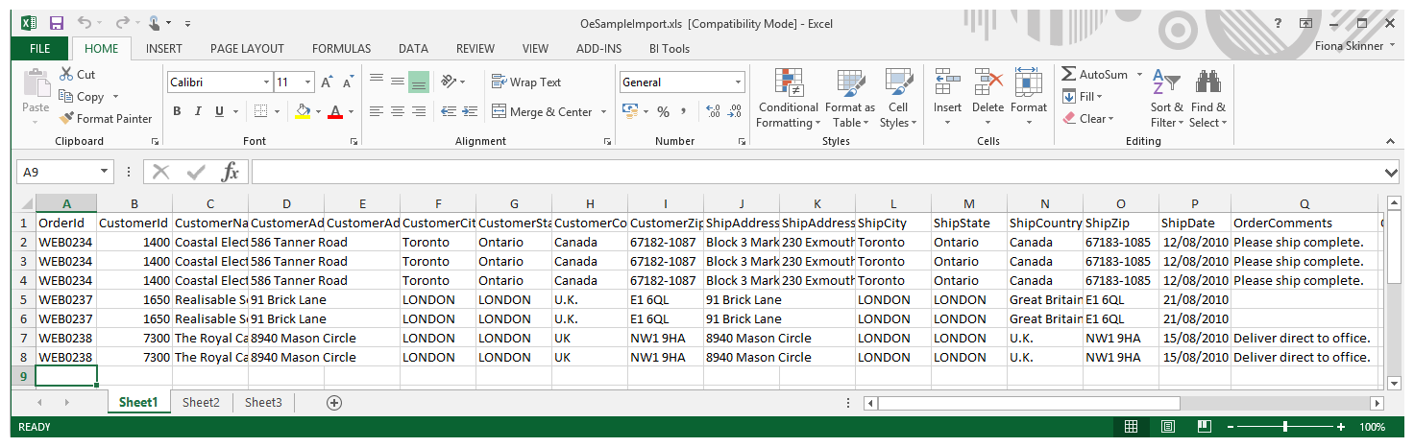Toggle Wrap Text for cells
The width and height of the screenshot is (1414, 447).
click(526, 82)
